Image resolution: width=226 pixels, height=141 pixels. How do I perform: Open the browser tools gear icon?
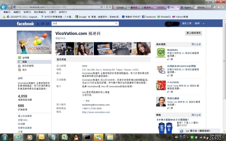[223, 7]
